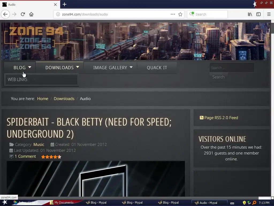
Task: Bookmark this page with the star icon
Action: tap(180, 14)
